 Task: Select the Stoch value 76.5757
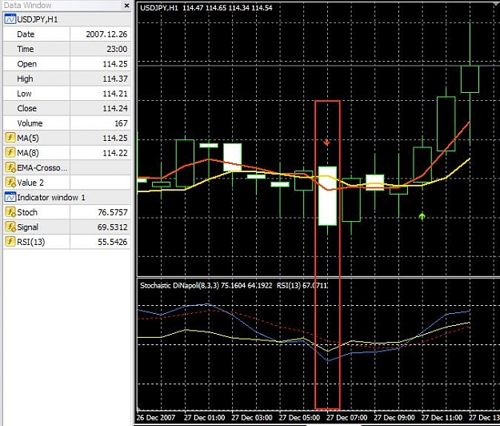pyautogui.click(x=113, y=212)
